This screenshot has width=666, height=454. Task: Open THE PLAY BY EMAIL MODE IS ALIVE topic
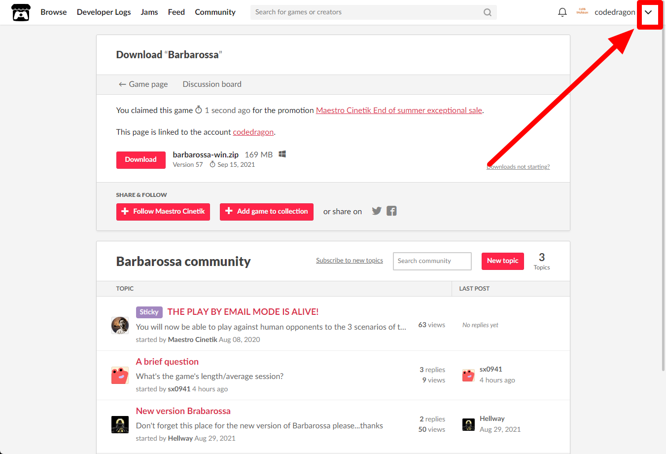pyautogui.click(x=243, y=312)
